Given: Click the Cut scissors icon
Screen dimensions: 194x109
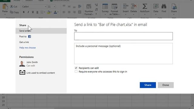Looking at the screenshot, I should 12,6.
